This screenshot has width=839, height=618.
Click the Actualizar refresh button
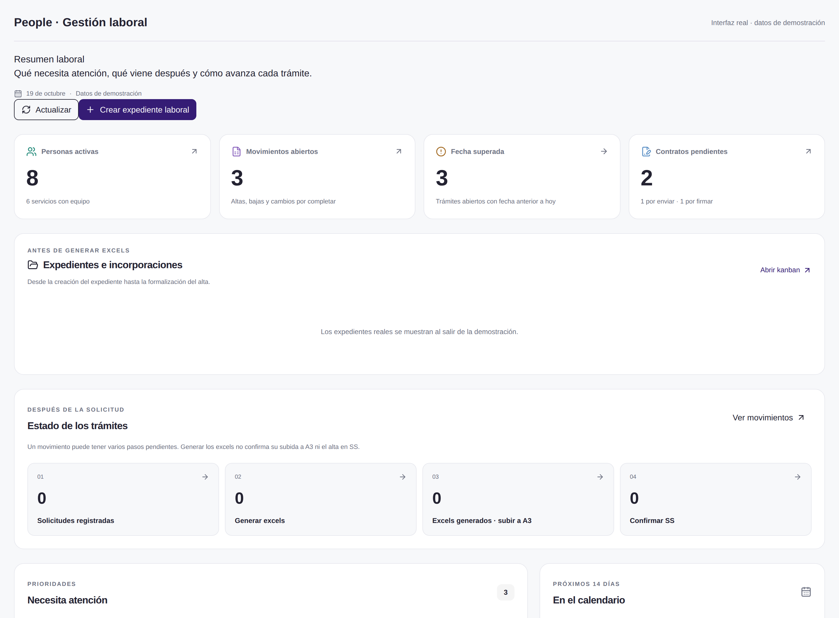click(46, 110)
